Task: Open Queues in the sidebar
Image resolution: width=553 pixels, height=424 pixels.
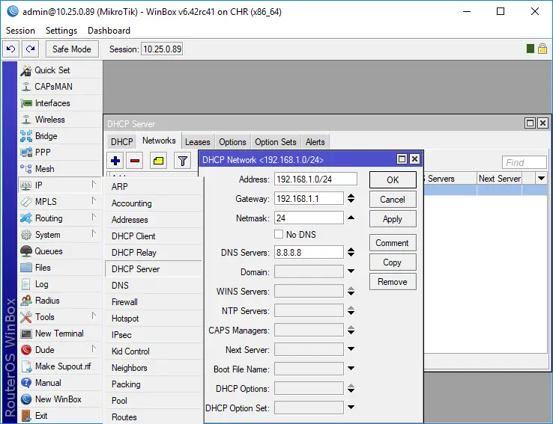Action: click(60, 251)
